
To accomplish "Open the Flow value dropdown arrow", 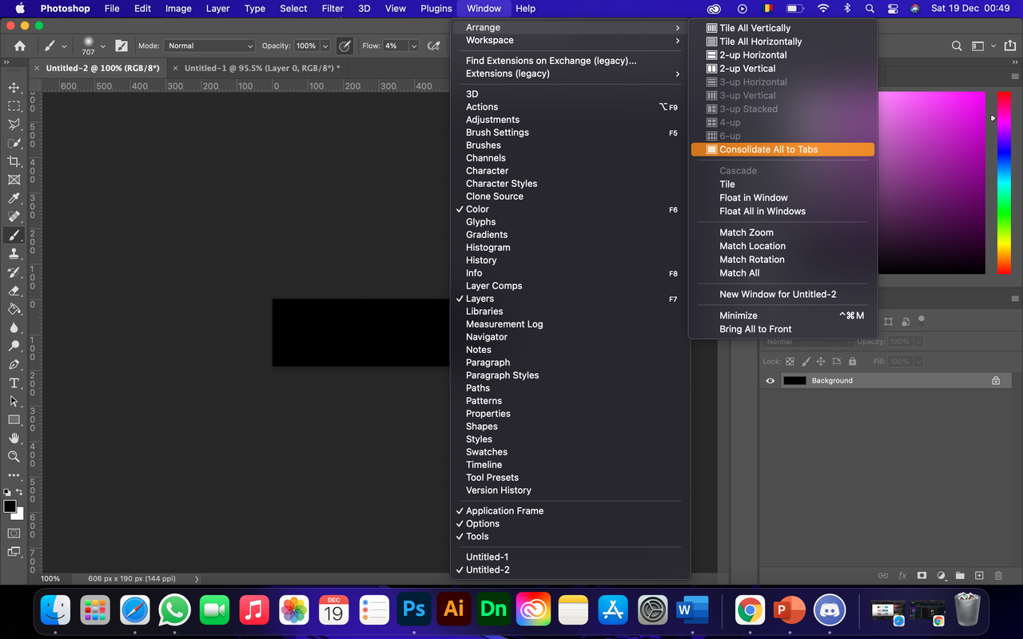I will pyautogui.click(x=414, y=46).
